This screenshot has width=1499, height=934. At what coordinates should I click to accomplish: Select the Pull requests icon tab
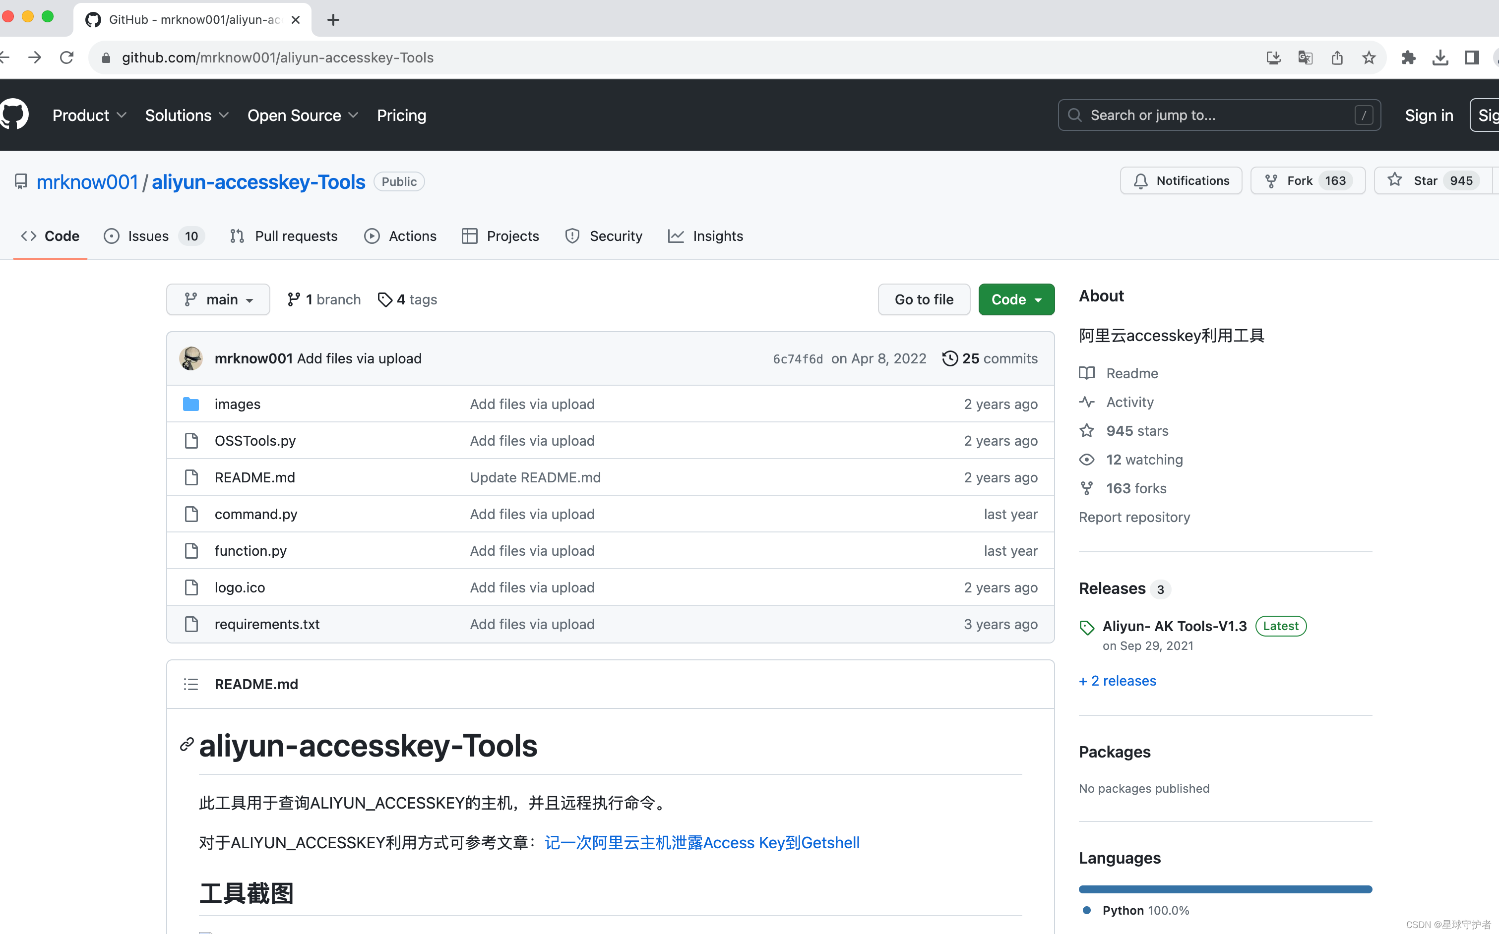[237, 236]
